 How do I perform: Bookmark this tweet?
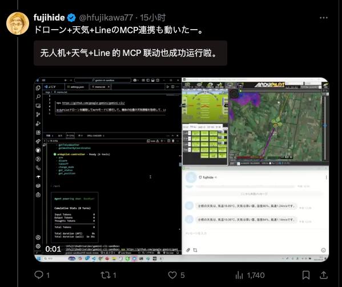click(x=306, y=275)
